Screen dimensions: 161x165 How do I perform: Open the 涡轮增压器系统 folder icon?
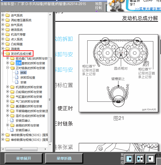[x=7, y=20]
